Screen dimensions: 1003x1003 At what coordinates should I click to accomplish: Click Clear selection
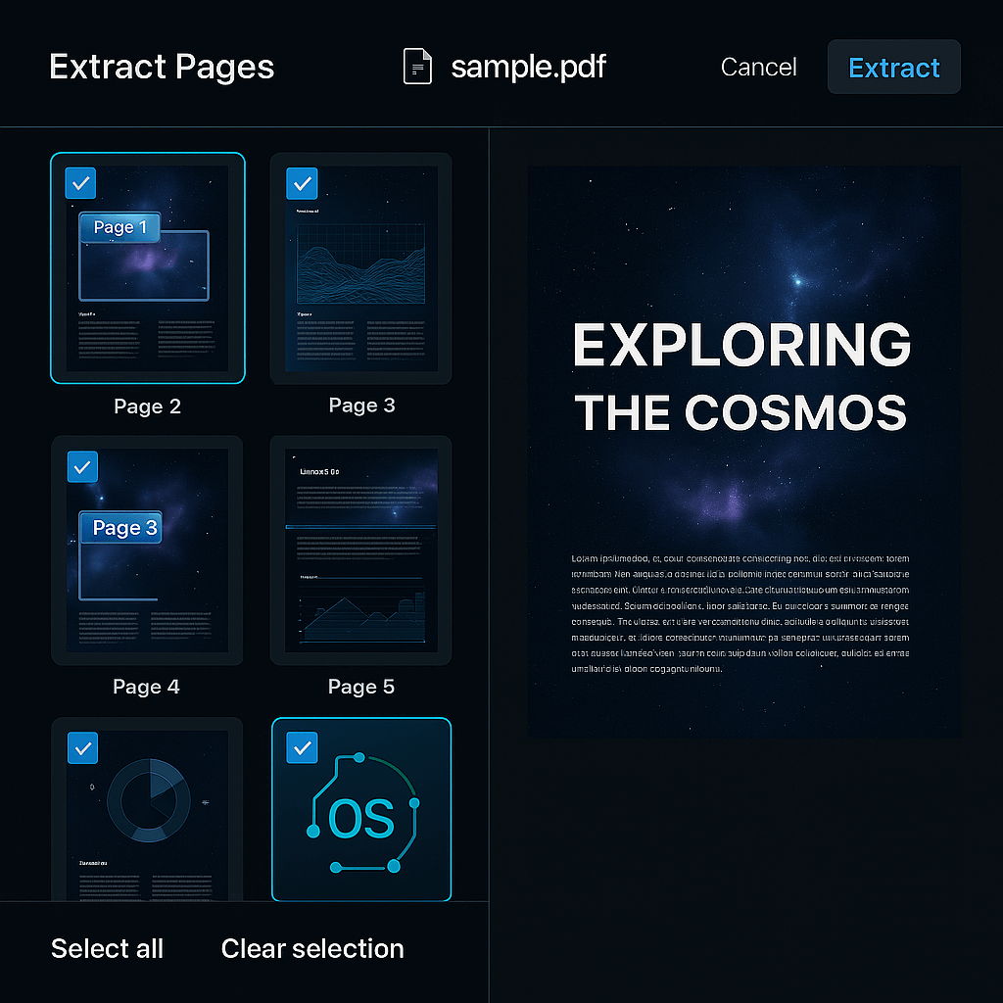coord(312,948)
